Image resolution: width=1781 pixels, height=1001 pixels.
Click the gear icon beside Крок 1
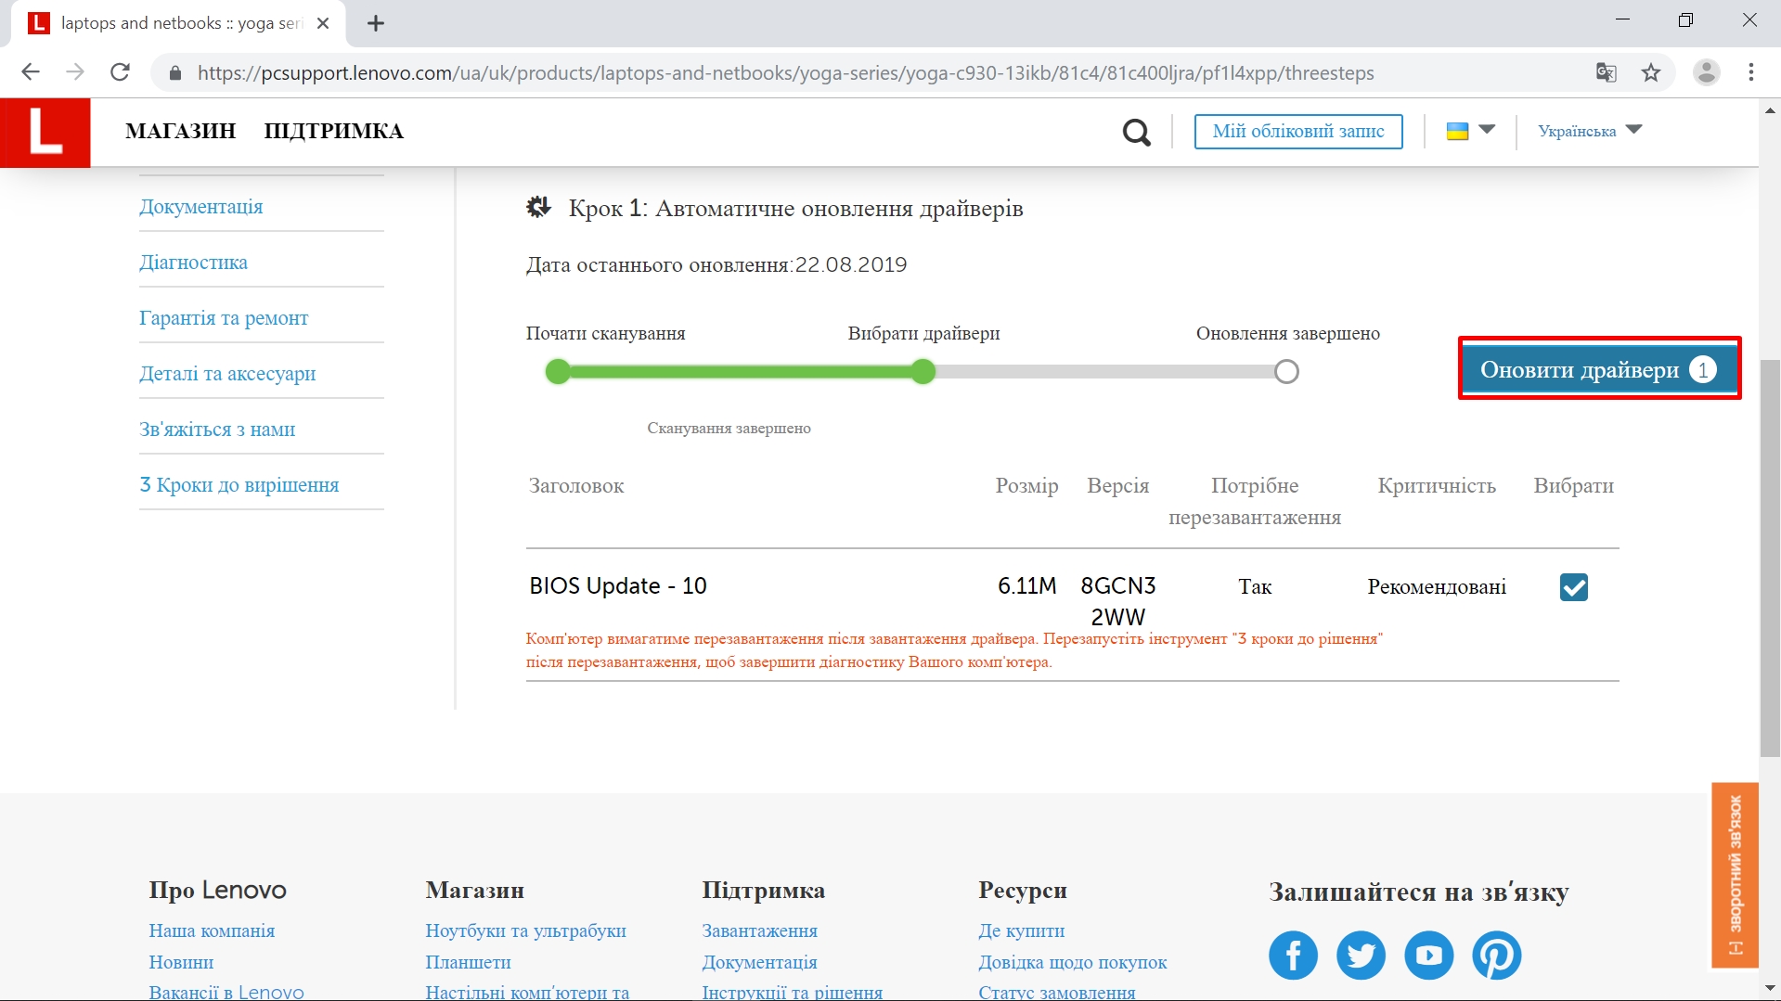(x=538, y=207)
